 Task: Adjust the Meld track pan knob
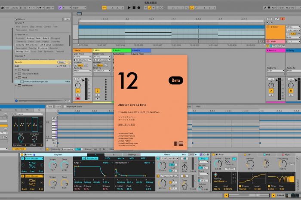tap(78, 85)
